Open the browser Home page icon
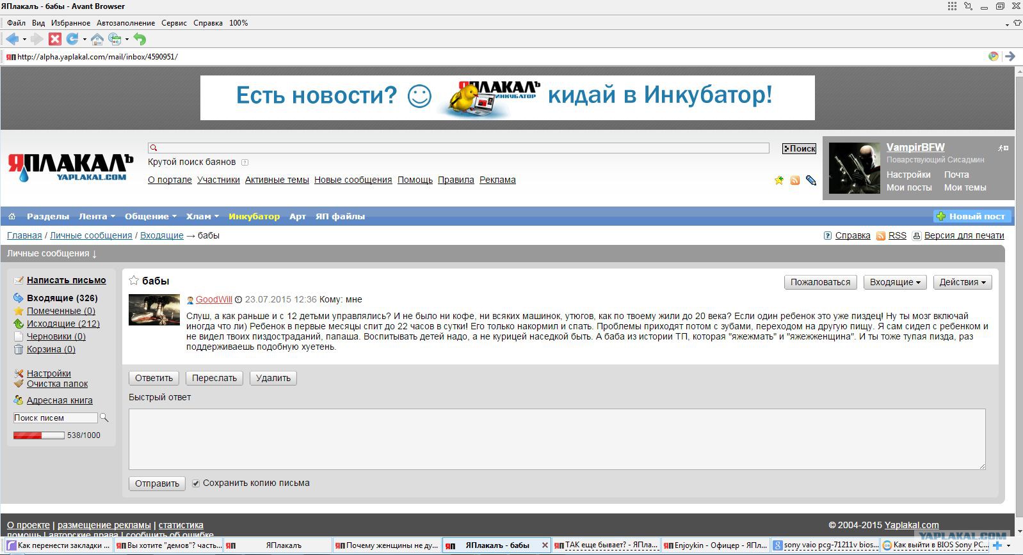 [x=97, y=39]
